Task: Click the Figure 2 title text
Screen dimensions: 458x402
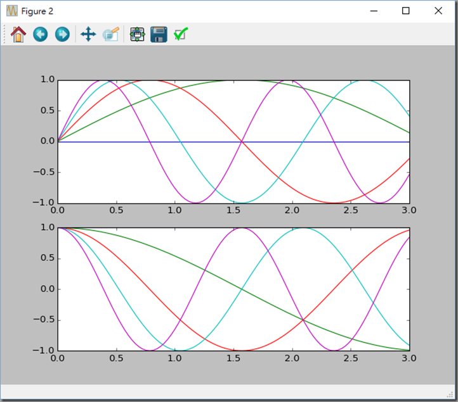Action: click(x=37, y=11)
